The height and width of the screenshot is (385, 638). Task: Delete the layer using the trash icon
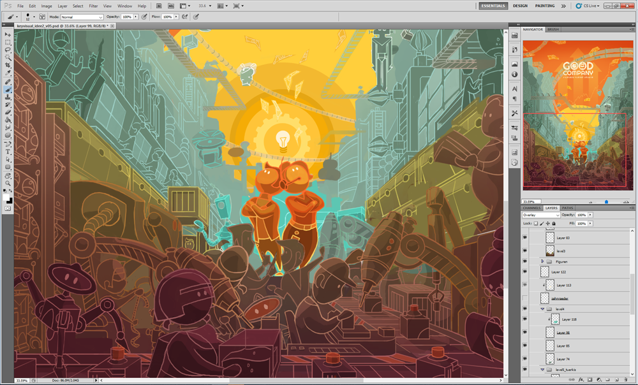pyautogui.click(x=626, y=380)
